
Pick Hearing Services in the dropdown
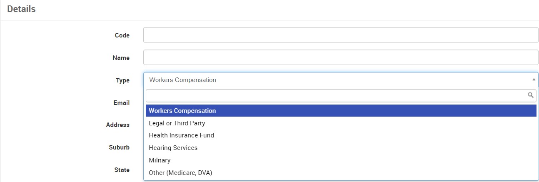point(173,148)
